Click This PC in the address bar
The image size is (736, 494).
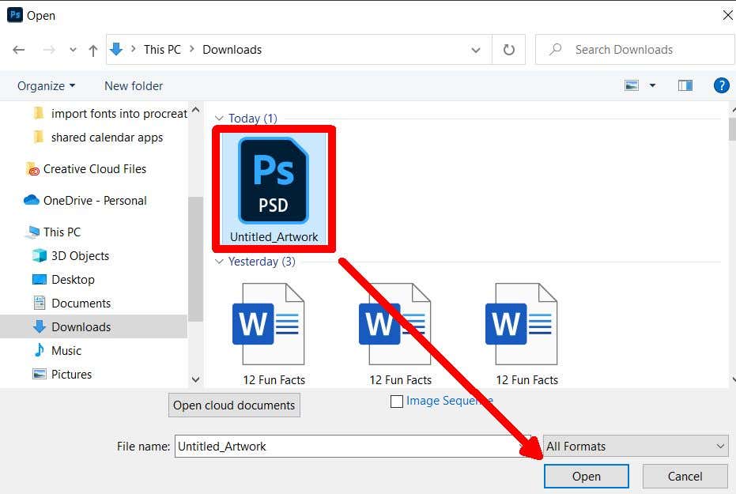(161, 49)
